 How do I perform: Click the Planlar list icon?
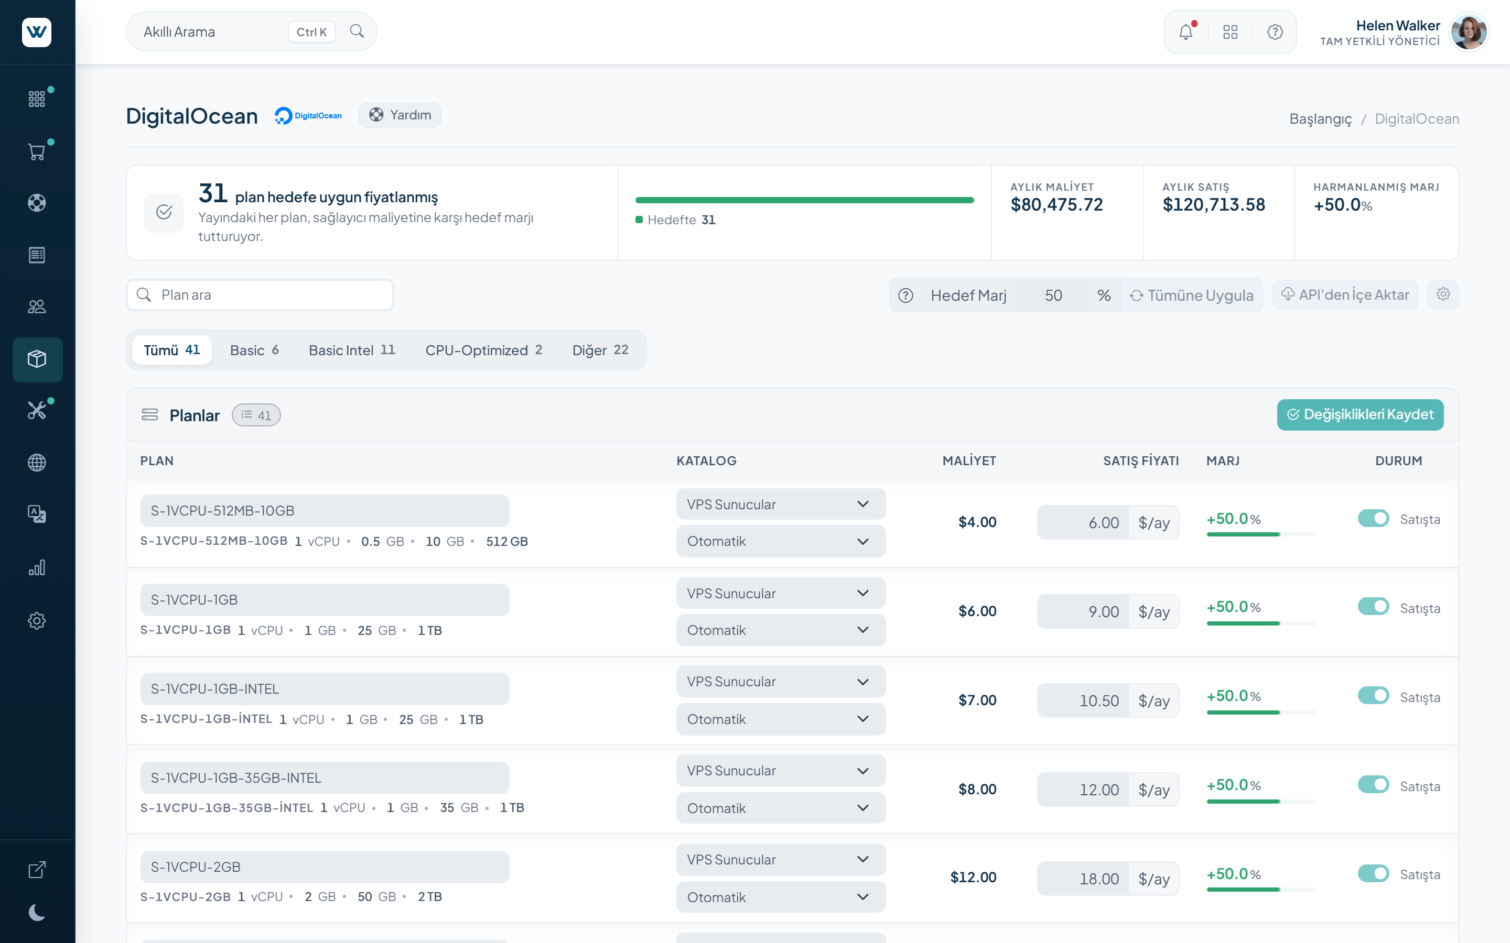[x=150, y=415]
